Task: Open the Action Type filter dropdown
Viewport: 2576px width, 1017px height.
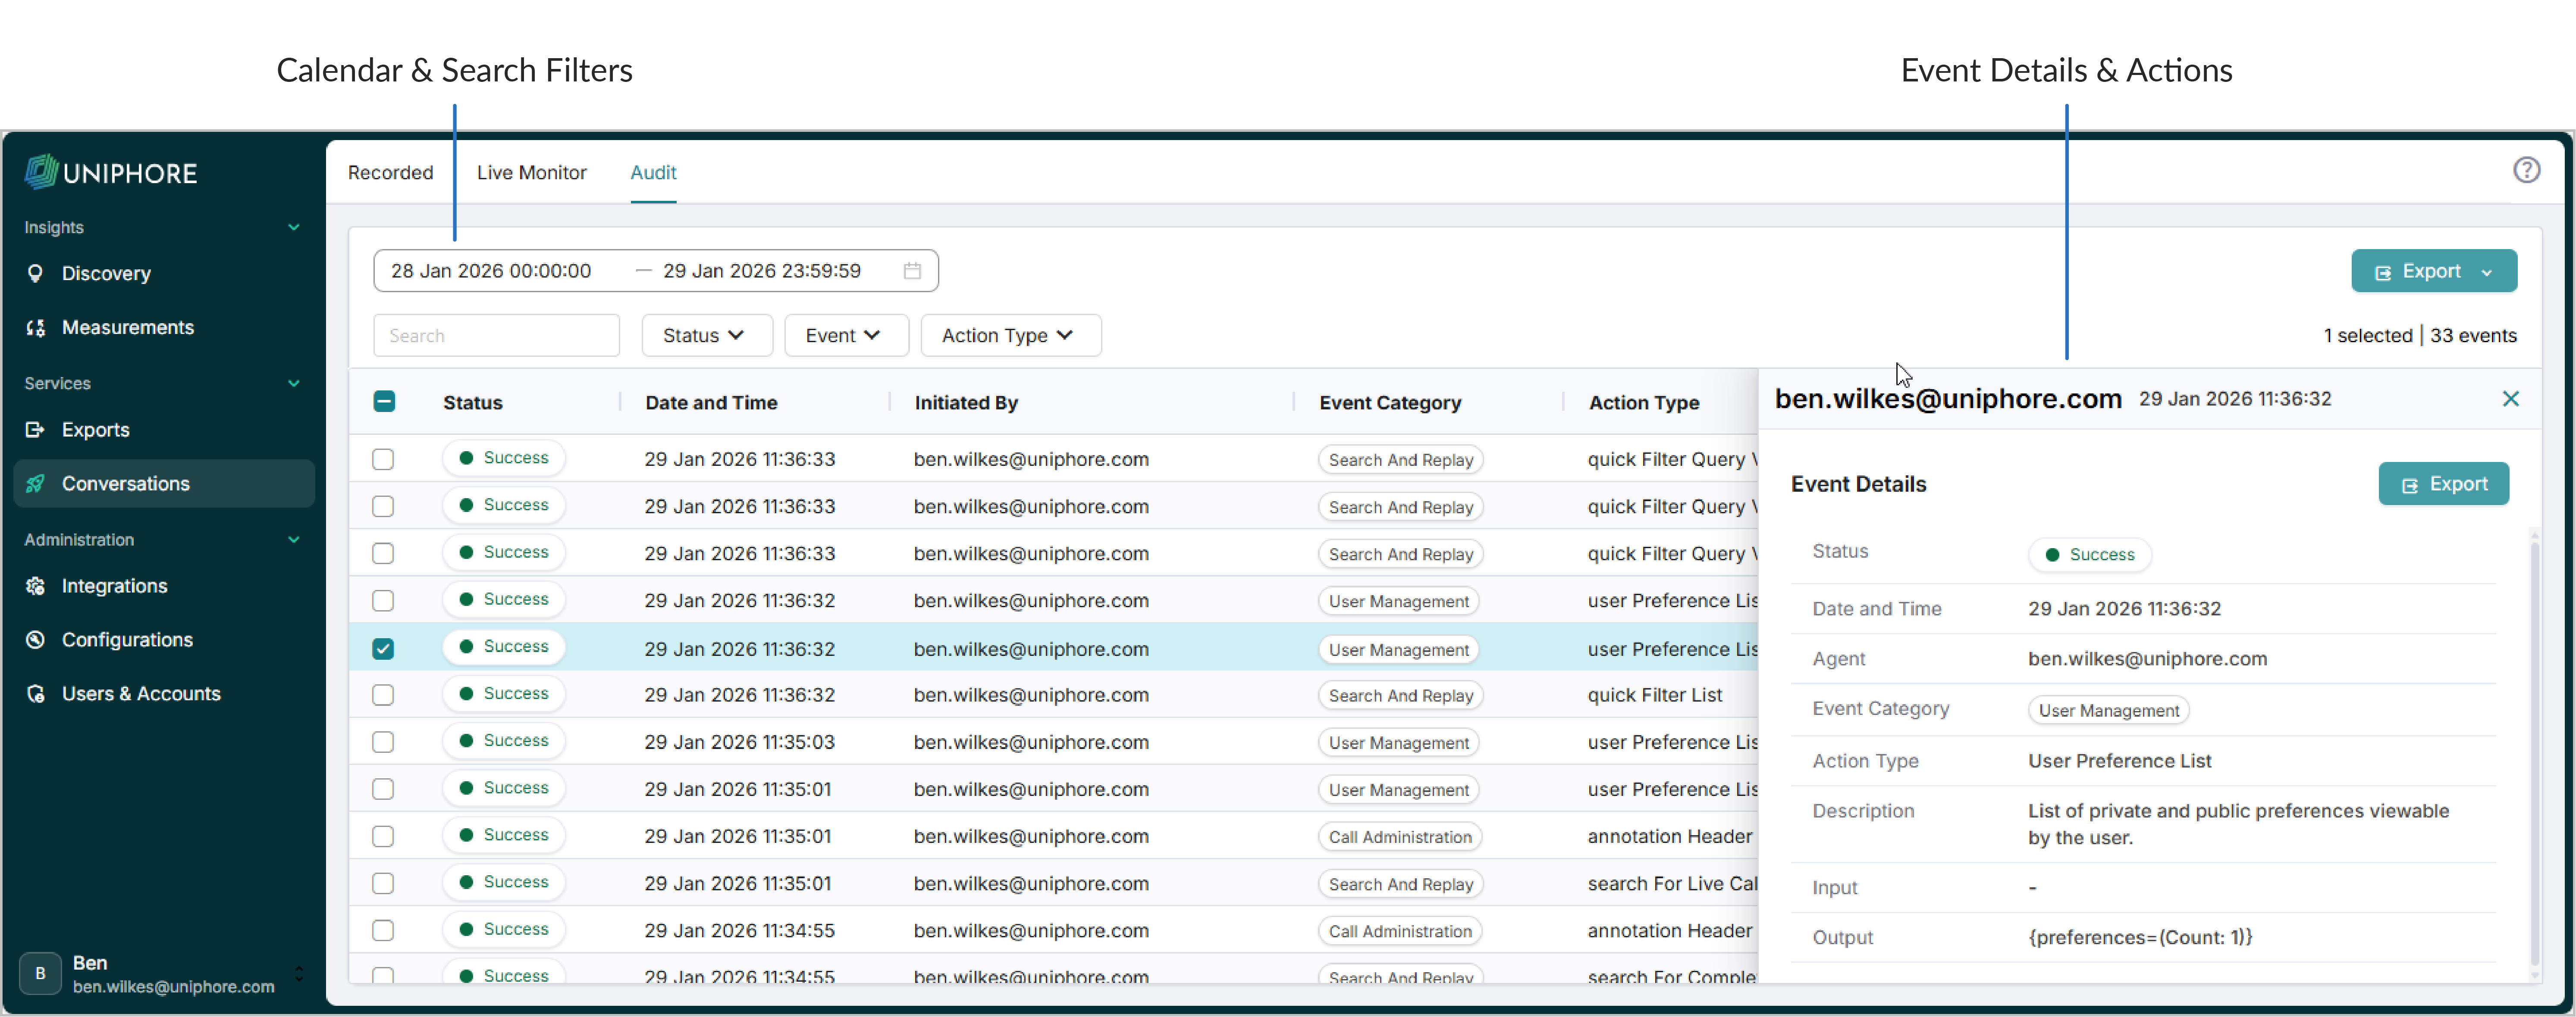Action: point(1010,336)
